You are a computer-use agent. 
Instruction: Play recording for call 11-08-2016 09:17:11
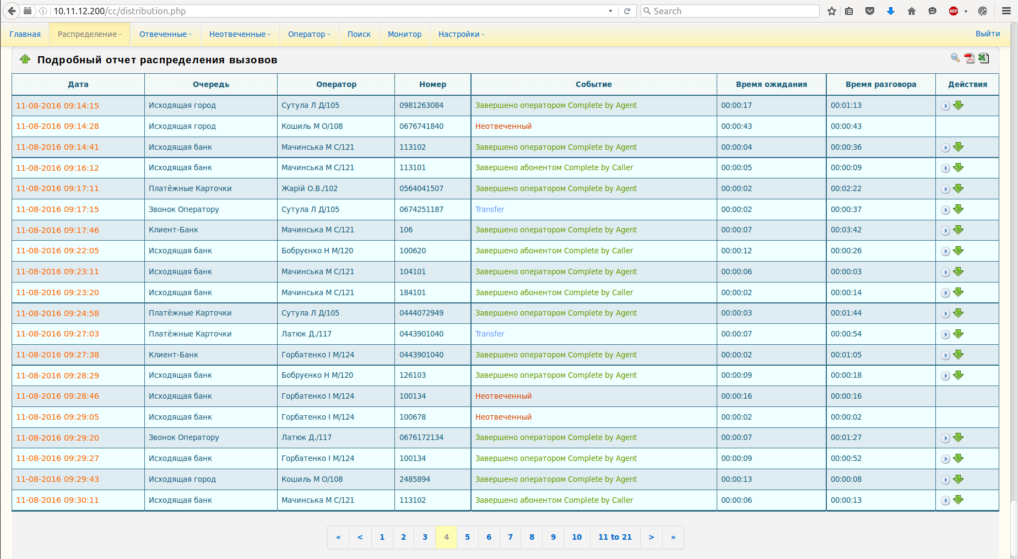945,189
